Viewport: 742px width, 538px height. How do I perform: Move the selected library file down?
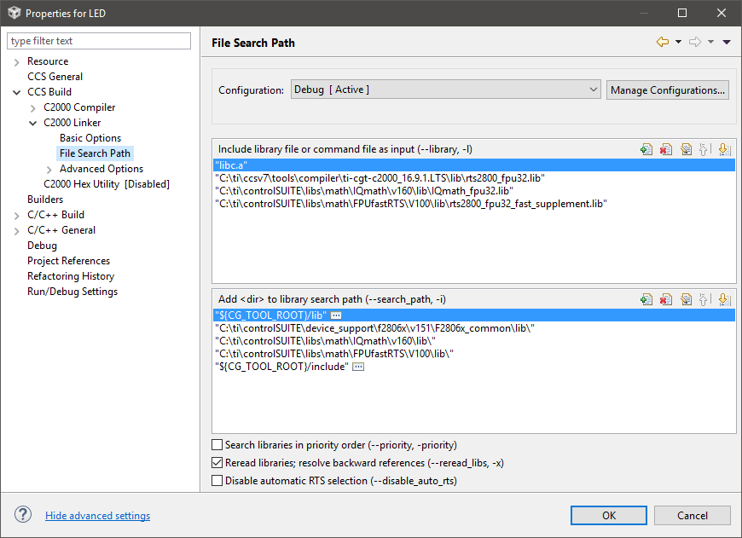tap(724, 149)
